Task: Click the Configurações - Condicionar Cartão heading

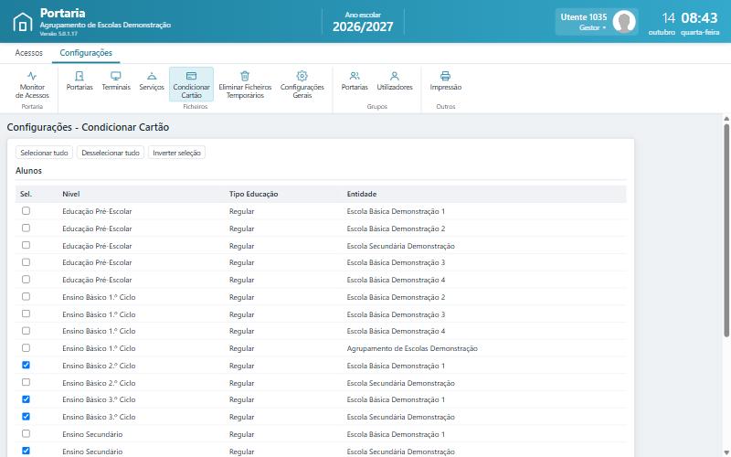Action: pos(88,127)
